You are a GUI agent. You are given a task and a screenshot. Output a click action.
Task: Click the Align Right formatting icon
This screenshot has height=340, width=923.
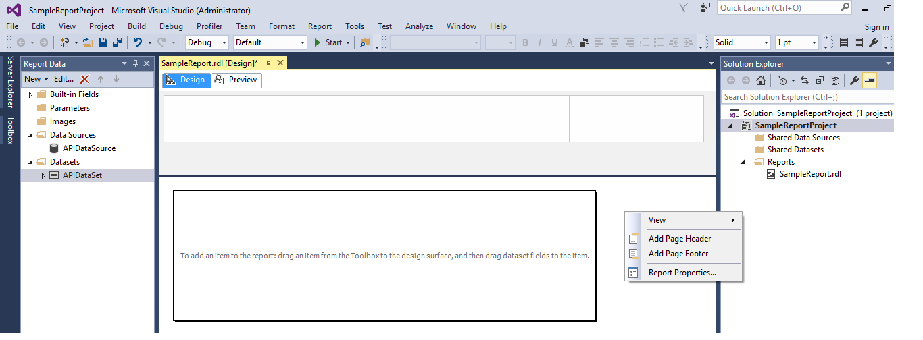point(630,42)
